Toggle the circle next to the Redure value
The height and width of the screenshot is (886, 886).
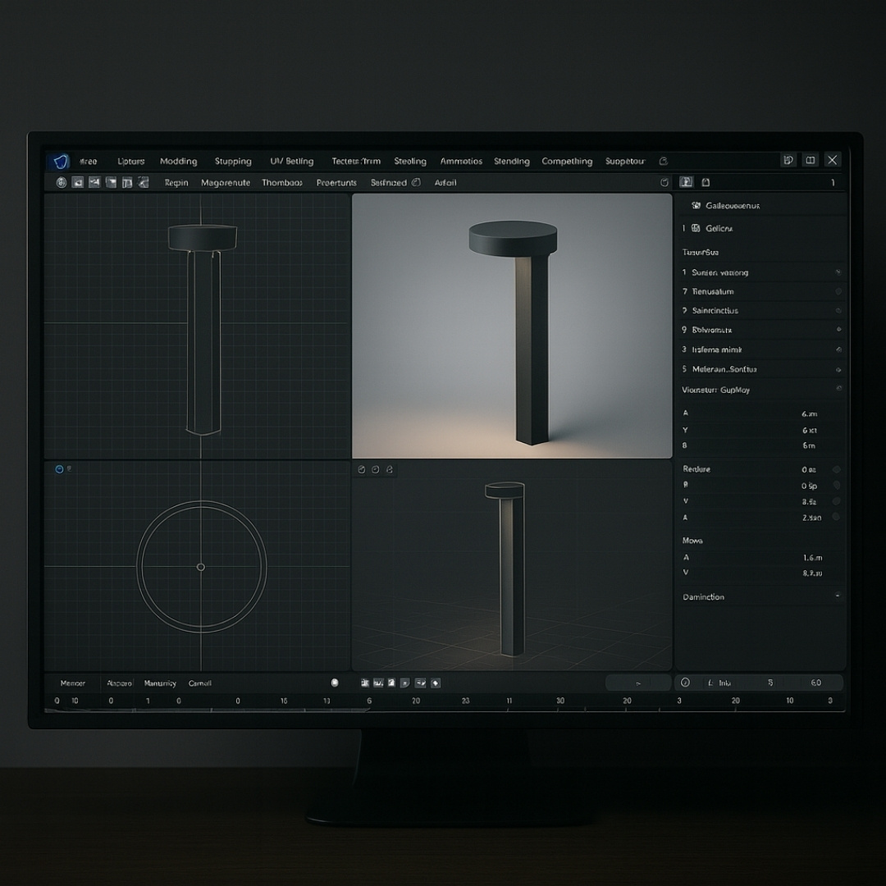[x=836, y=469]
